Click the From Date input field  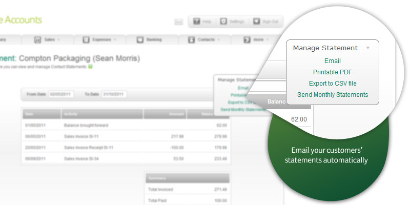click(61, 94)
